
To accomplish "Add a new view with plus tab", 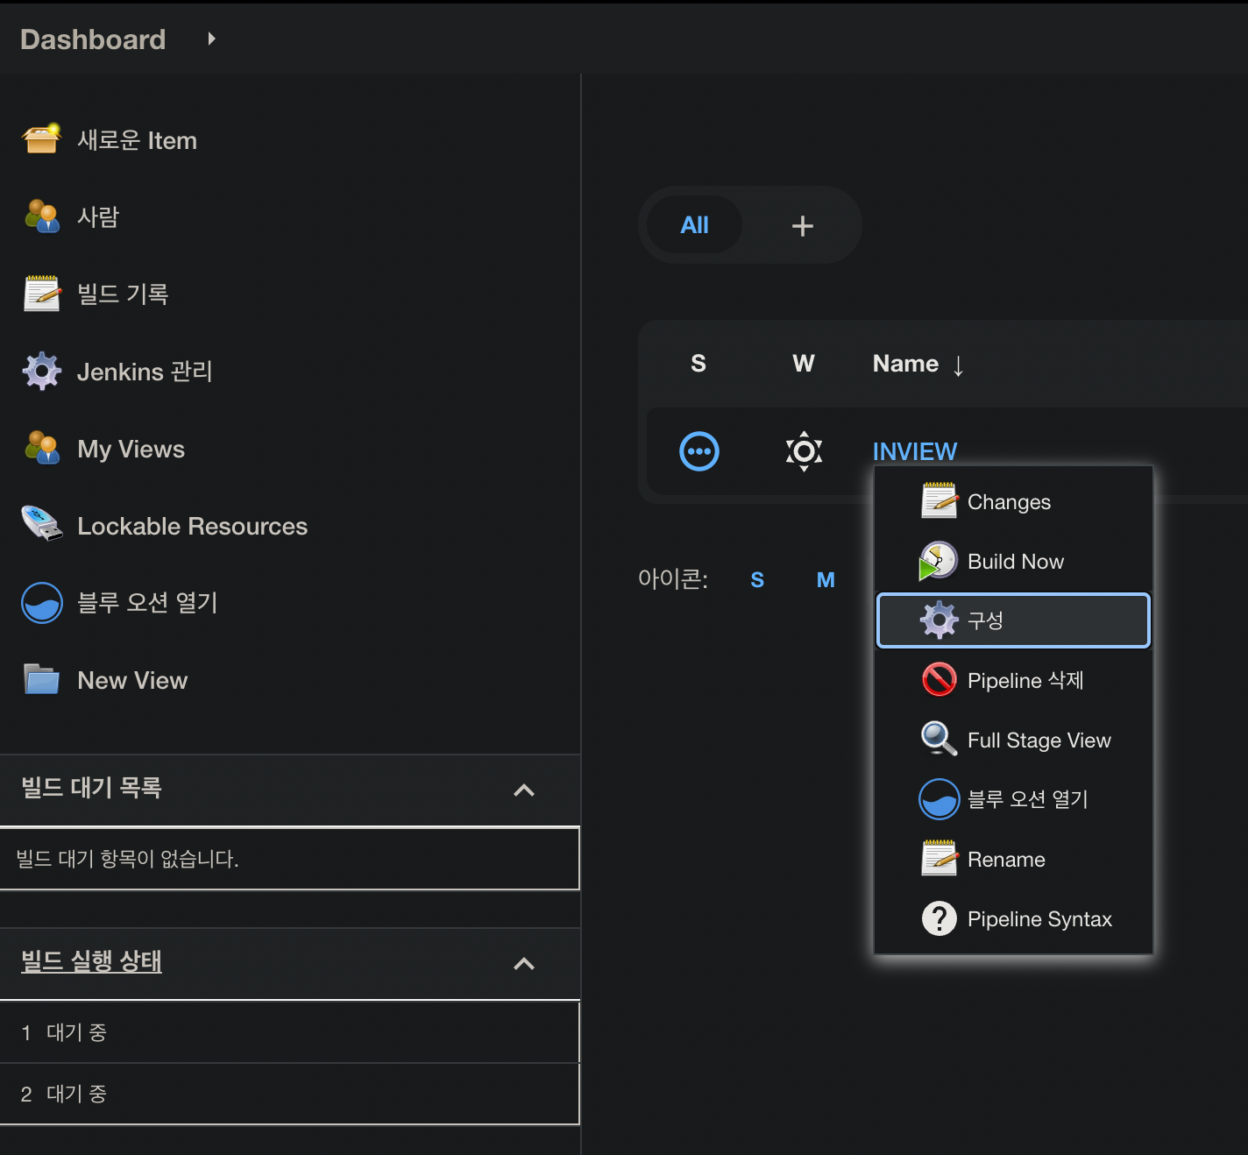I will (x=802, y=226).
